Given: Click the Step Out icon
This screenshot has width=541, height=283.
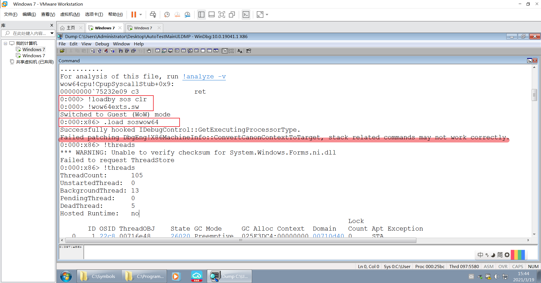Looking at the screenshot, I should click(134, 51).
